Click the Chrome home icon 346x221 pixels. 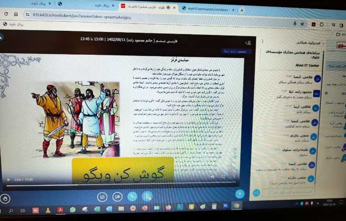click(x=16, y=14)
